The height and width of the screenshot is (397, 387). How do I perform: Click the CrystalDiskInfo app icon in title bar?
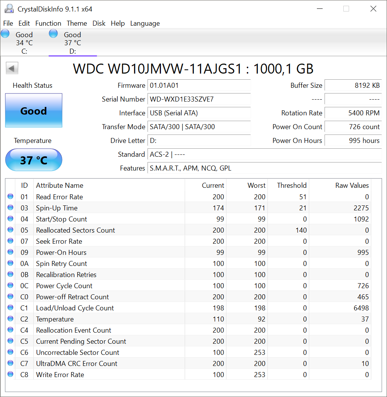tap(9, 9)
